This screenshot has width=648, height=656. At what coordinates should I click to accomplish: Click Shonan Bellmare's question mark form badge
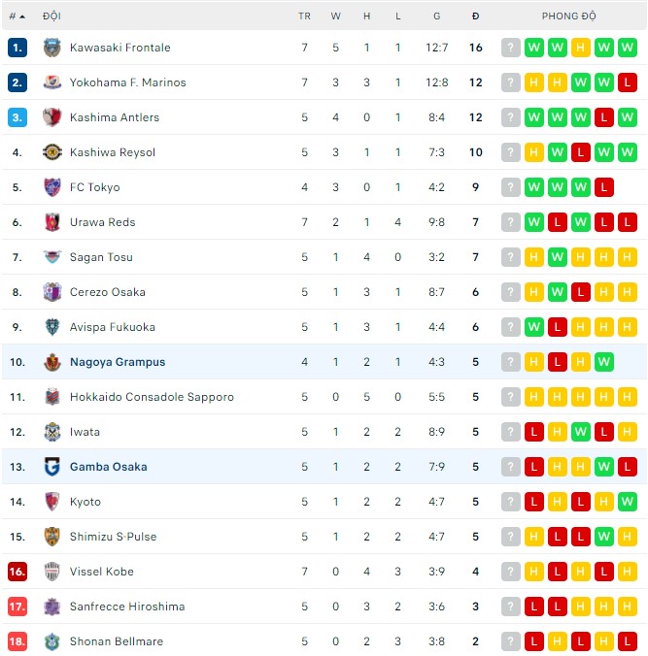point(510,641)
